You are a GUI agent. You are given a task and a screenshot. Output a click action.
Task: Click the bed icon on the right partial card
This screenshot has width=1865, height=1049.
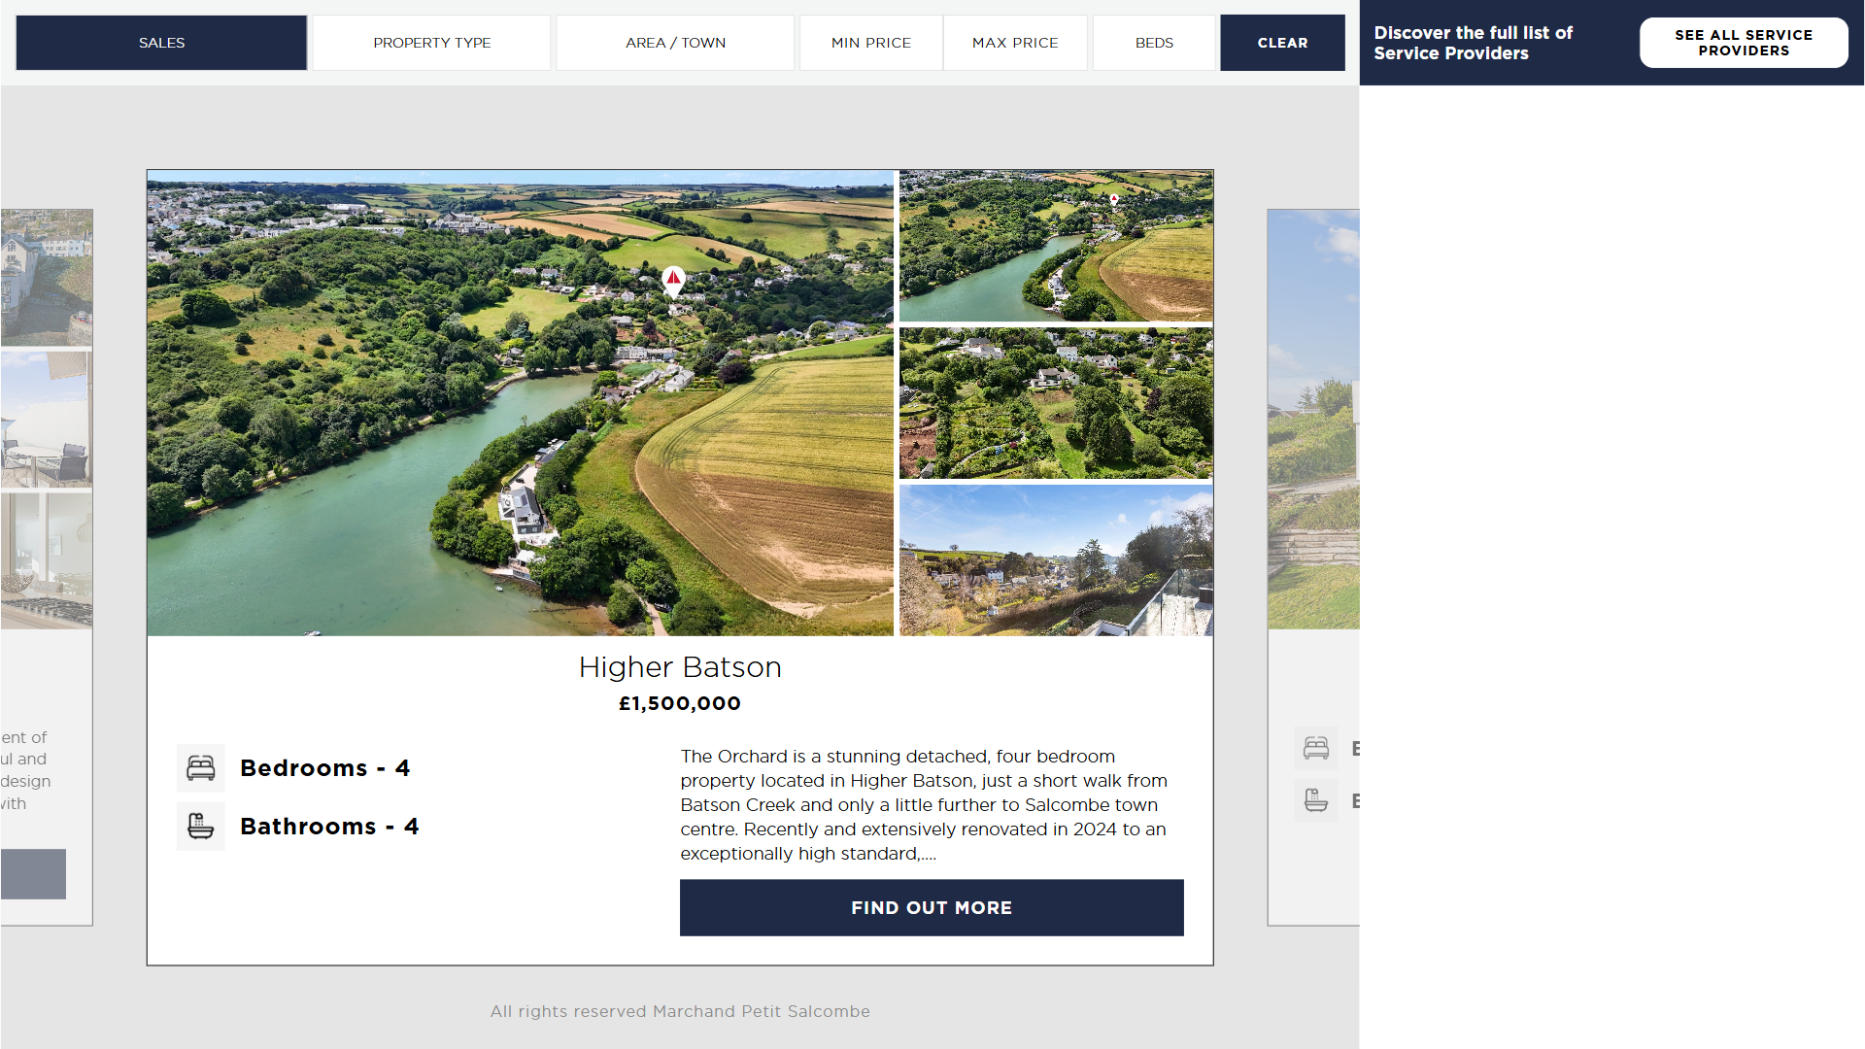[1316, 748]
